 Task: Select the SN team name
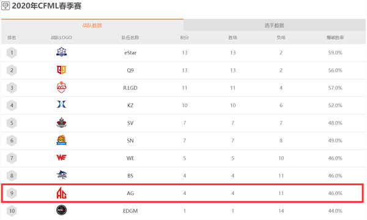coord(130,141)
